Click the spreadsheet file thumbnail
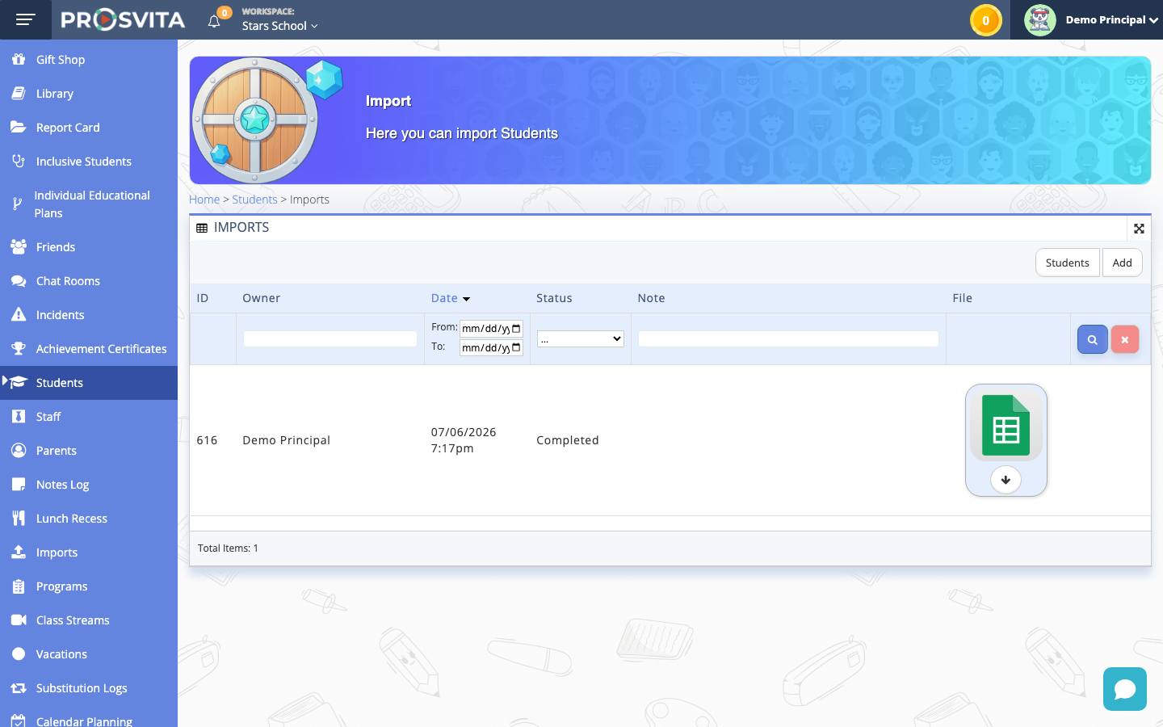The height and width of the screenshot is (727, 1163). [1006, 425]
